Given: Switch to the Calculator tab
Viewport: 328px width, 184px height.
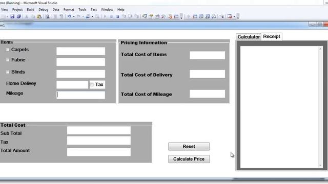Looking at the screenshot, I should pyautogui.click(x=249, y=37).
